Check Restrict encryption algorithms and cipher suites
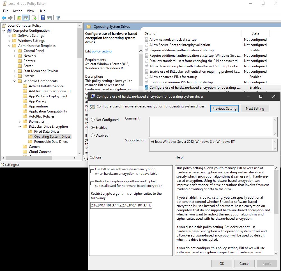This screenshot has width=281, height=271. [92, 183]
